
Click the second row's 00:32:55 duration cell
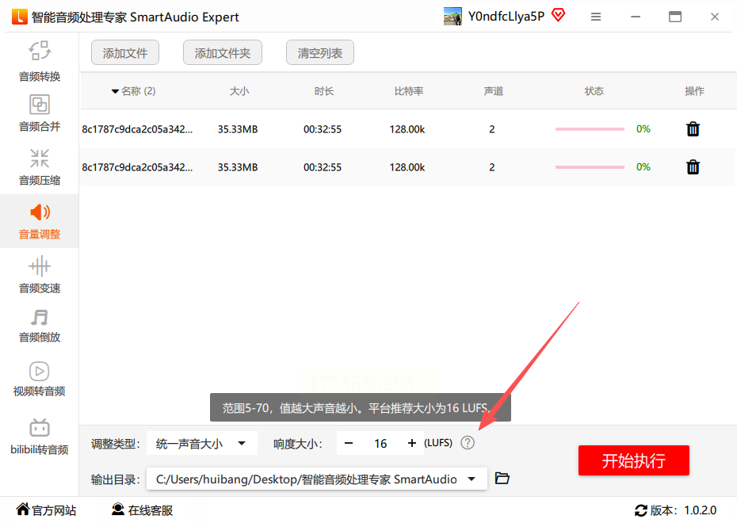point(323,167)
